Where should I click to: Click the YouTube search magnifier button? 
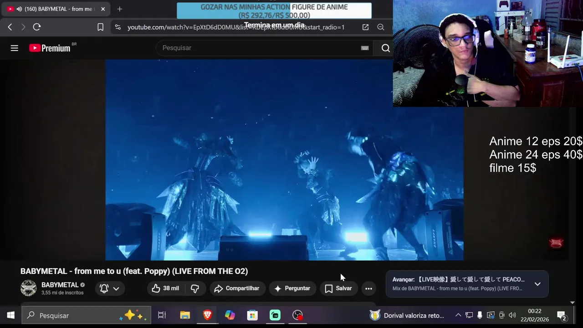click(x=385, y=48)
